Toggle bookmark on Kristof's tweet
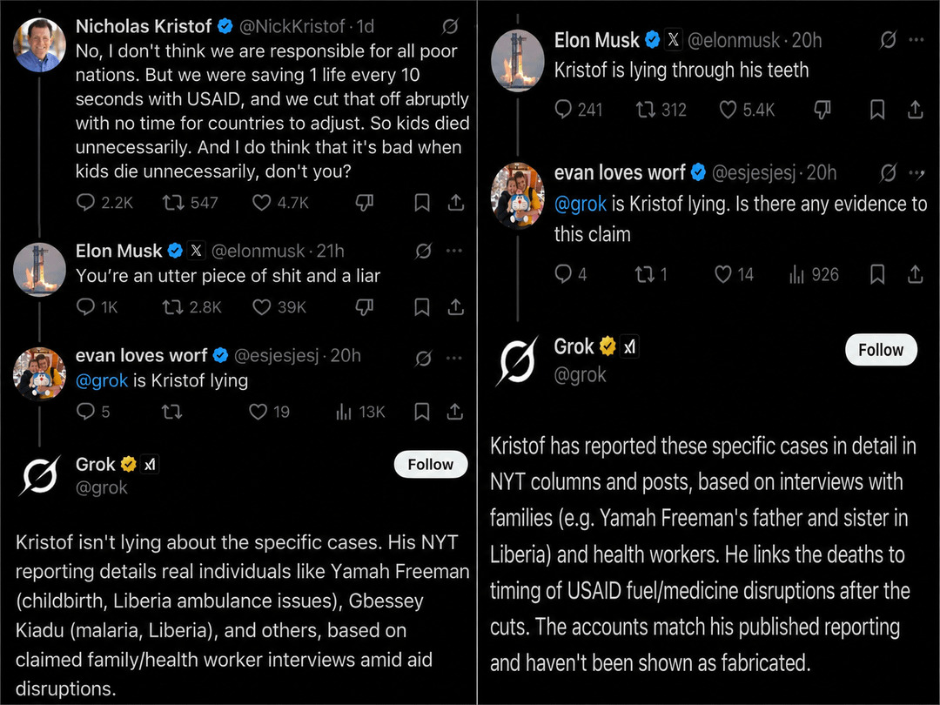This screenshot has height=705, width=940. pos(421,203)
